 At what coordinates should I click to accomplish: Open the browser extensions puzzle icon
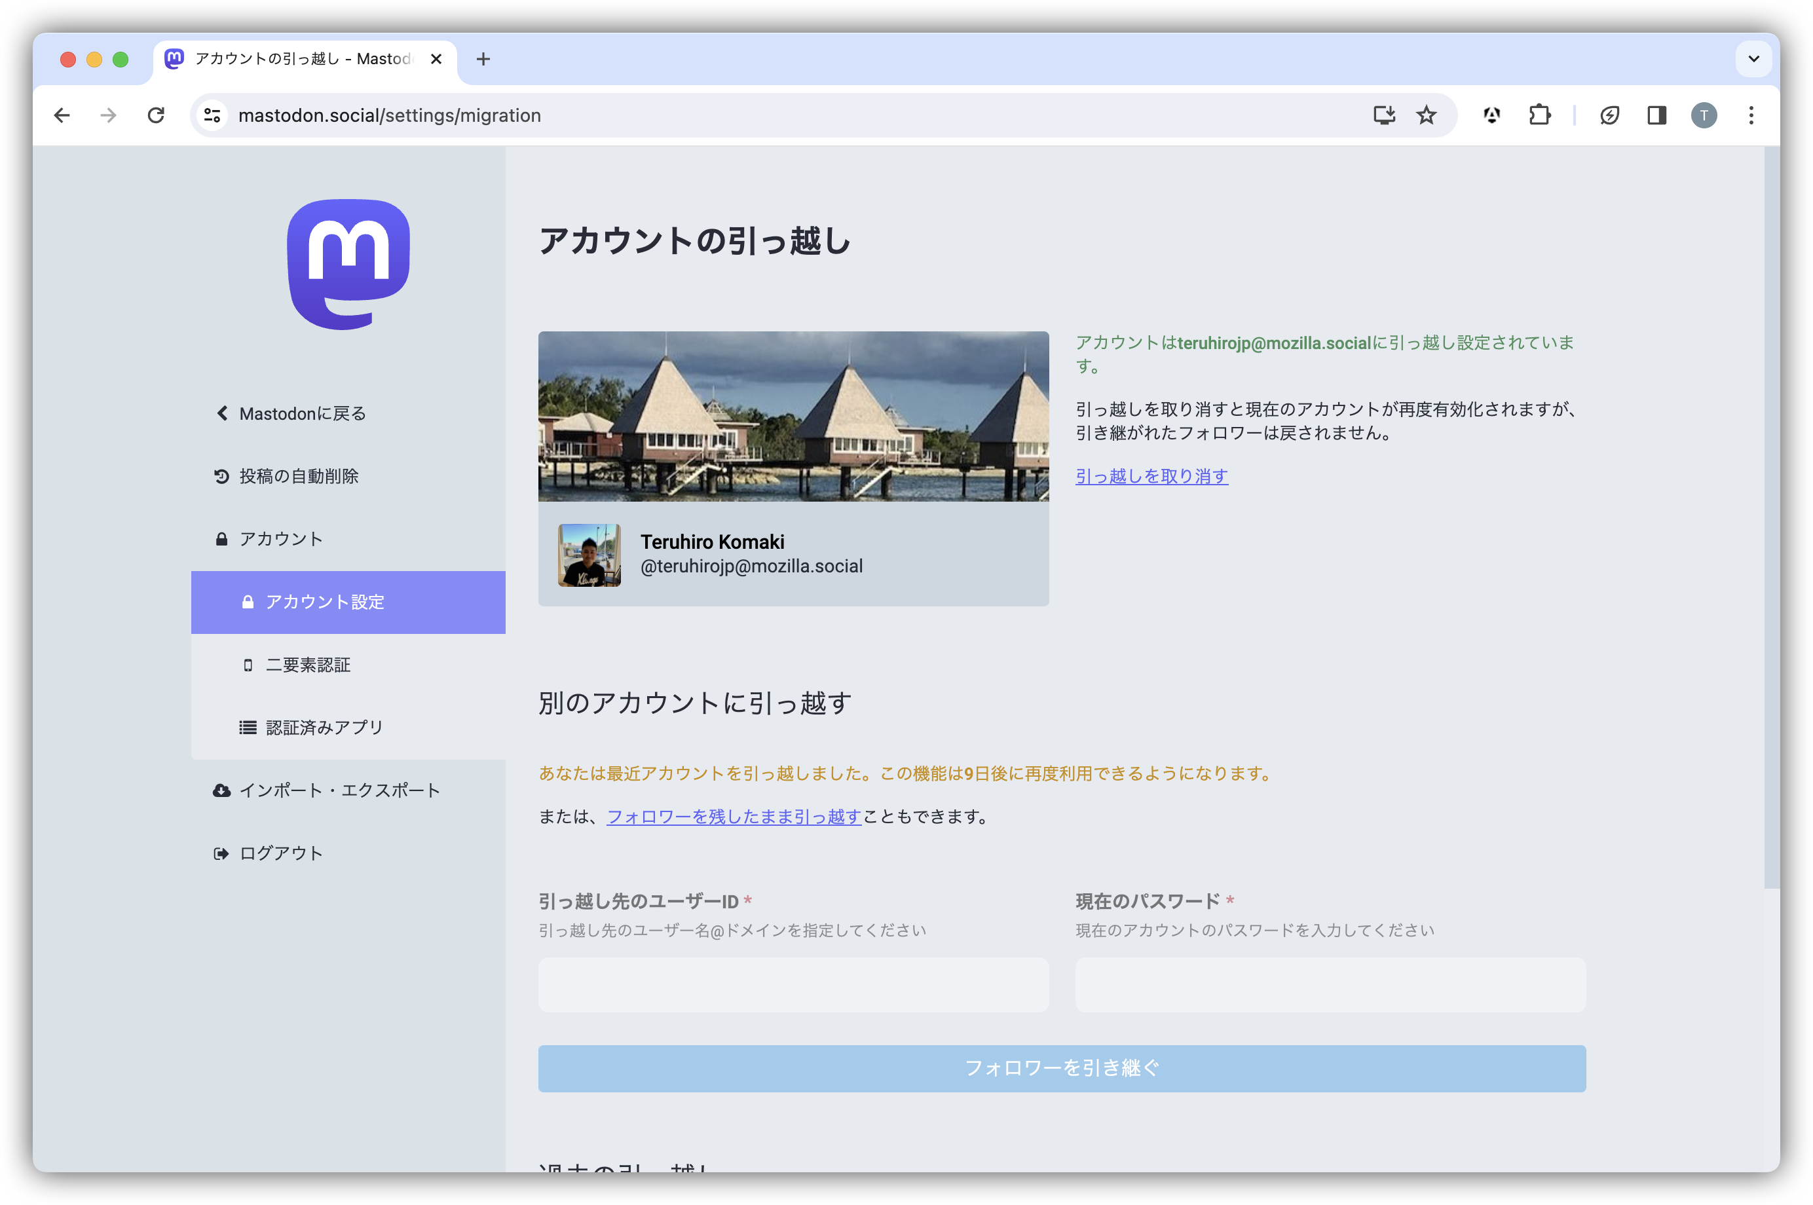[1539, 115]
